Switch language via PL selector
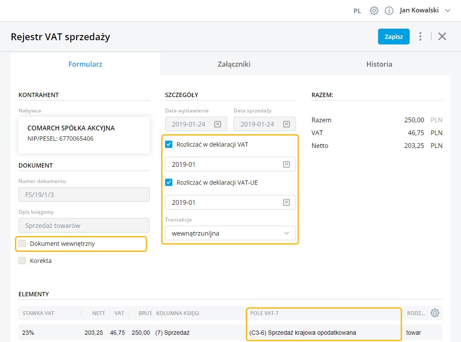 tap(357, 11)
